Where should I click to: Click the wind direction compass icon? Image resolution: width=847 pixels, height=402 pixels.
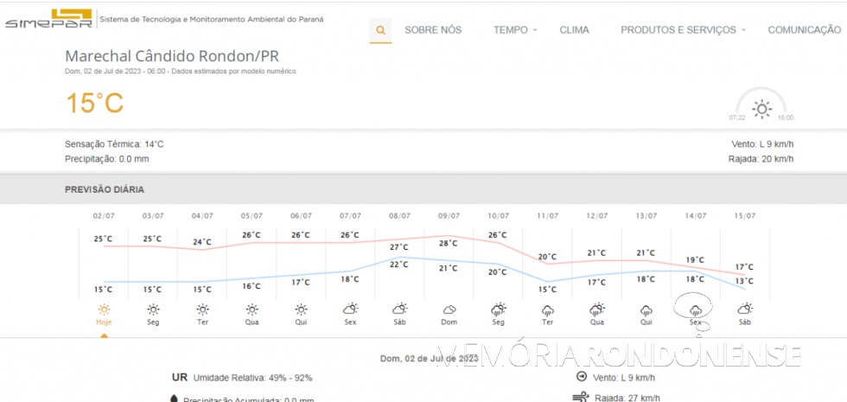[x=581, y=377]
